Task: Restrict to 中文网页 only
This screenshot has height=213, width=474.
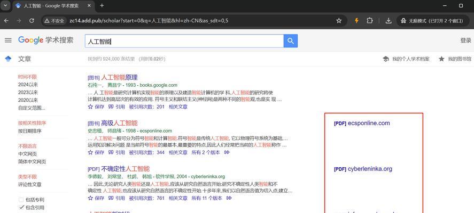Action: click(x=27, y=154)
